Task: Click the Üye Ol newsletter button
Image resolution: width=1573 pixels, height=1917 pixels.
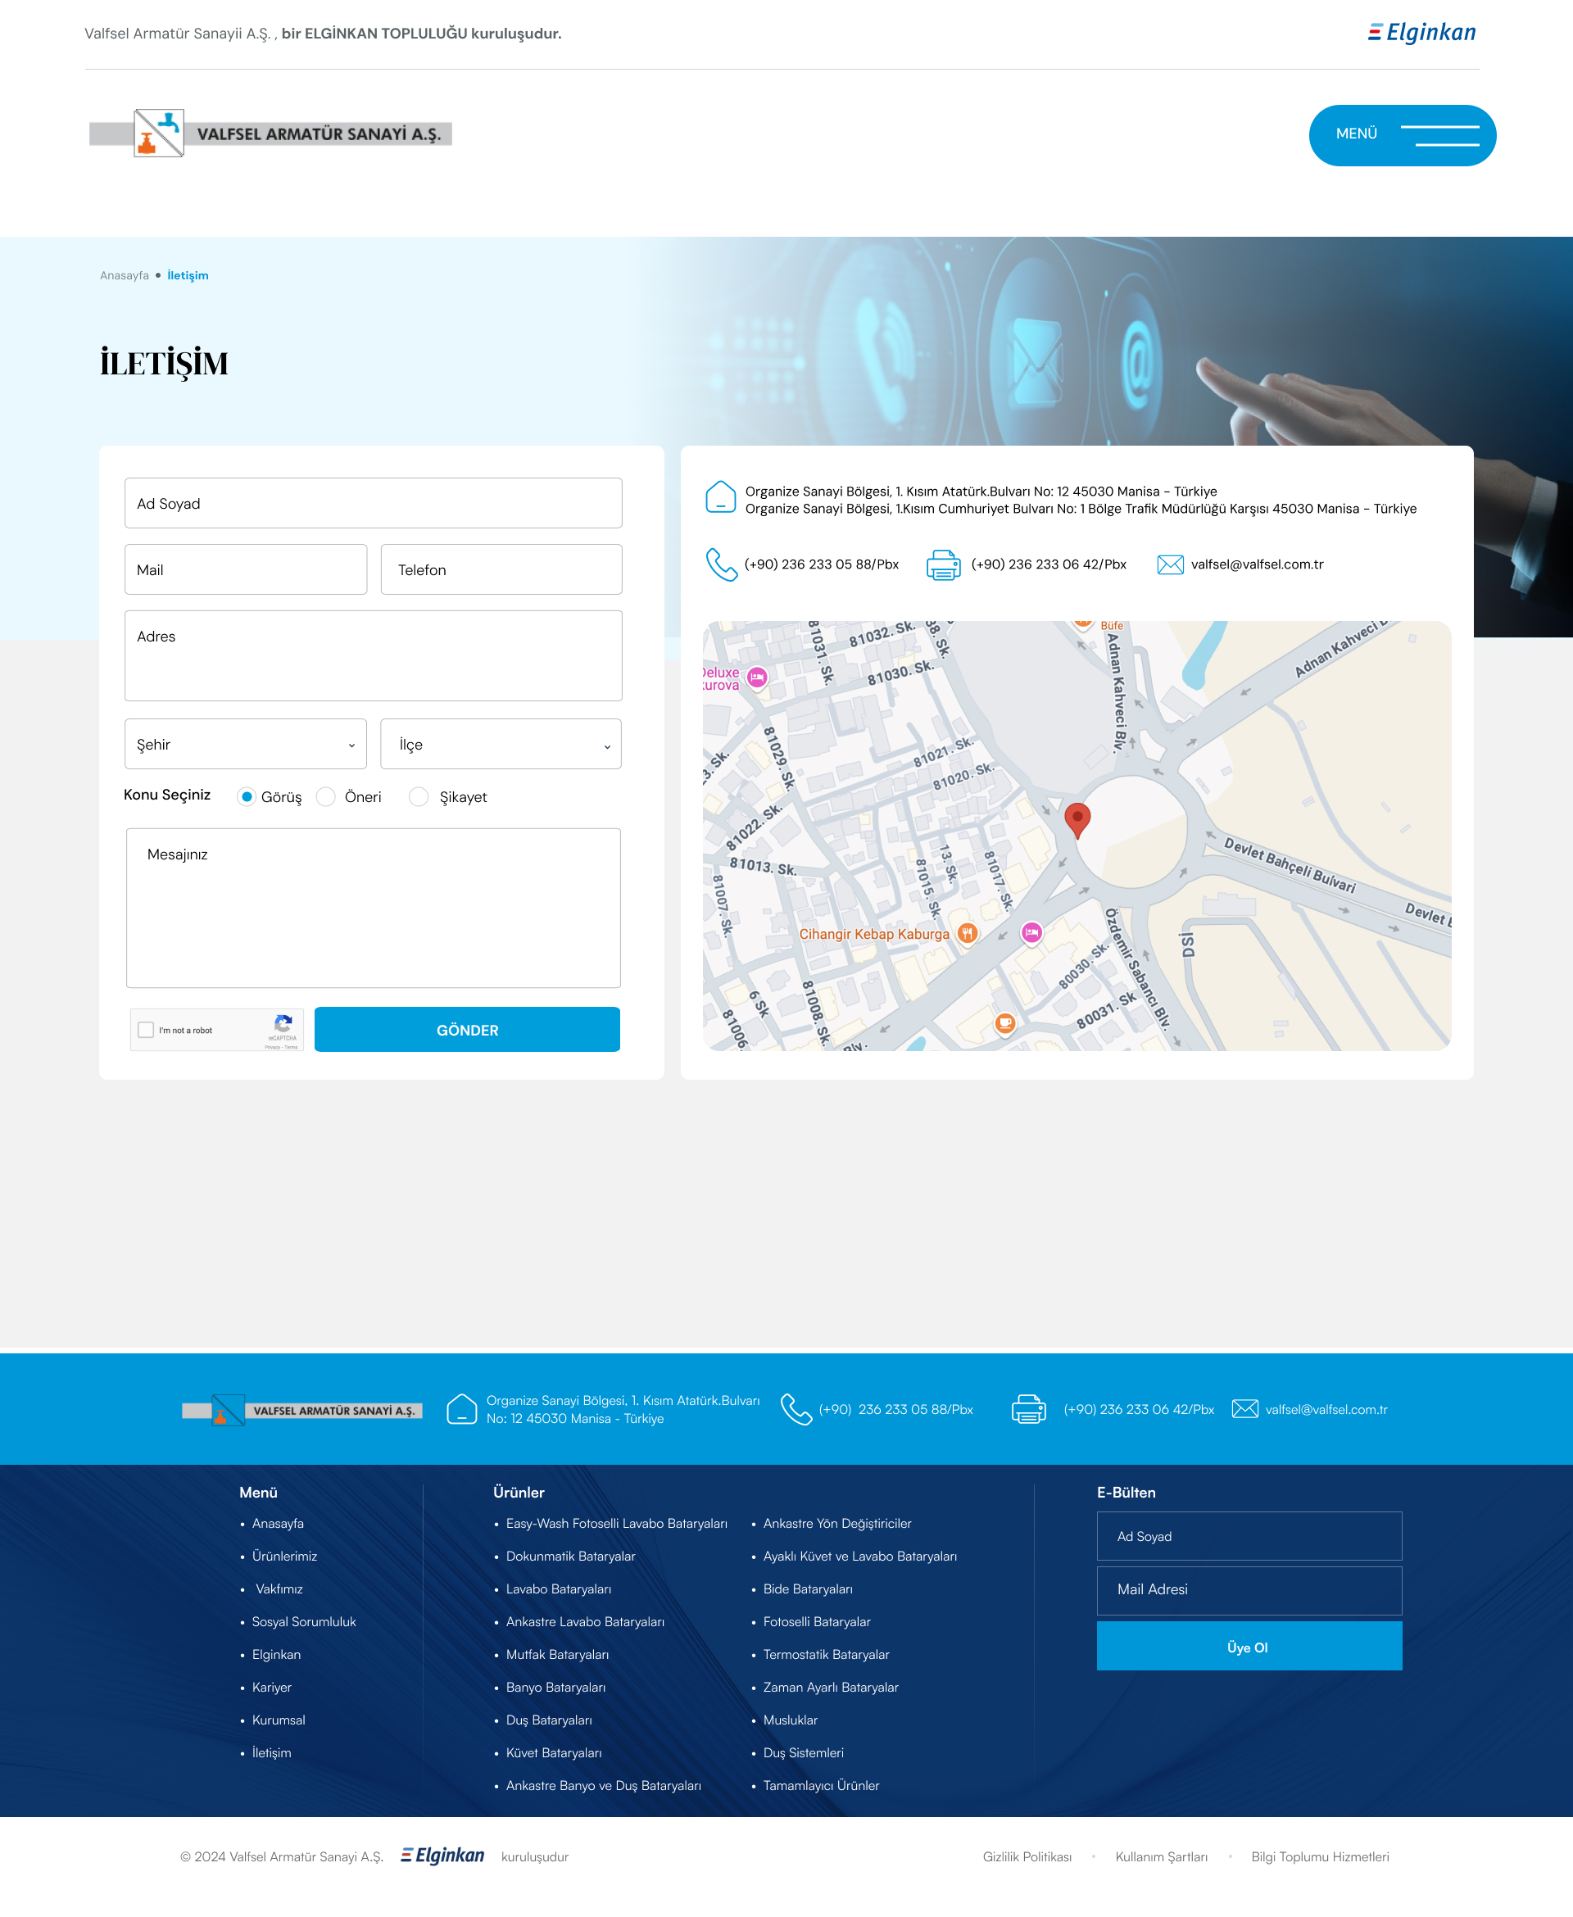Action: point(1248,1646)
